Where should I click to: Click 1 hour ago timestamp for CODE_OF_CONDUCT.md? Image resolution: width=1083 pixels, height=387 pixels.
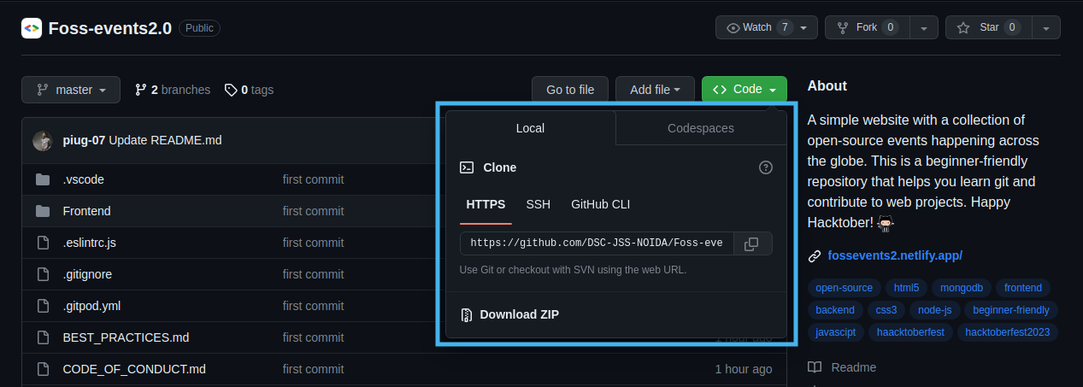(x=744, y=369)
